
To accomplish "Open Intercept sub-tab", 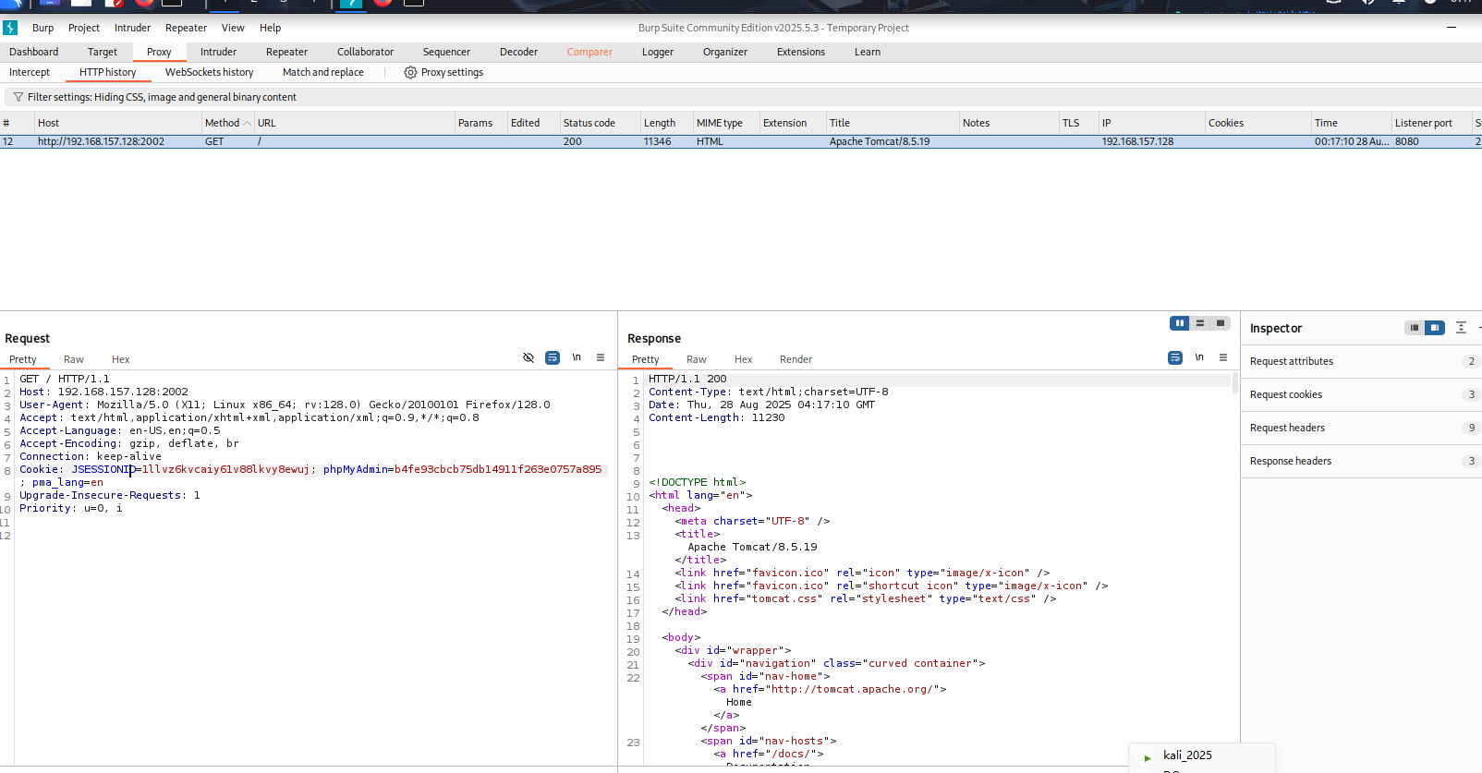I will tap(30, 72).
